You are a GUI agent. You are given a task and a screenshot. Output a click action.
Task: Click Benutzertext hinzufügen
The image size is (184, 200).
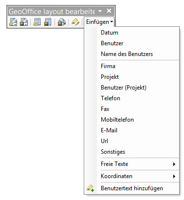[x=132, y=188]
